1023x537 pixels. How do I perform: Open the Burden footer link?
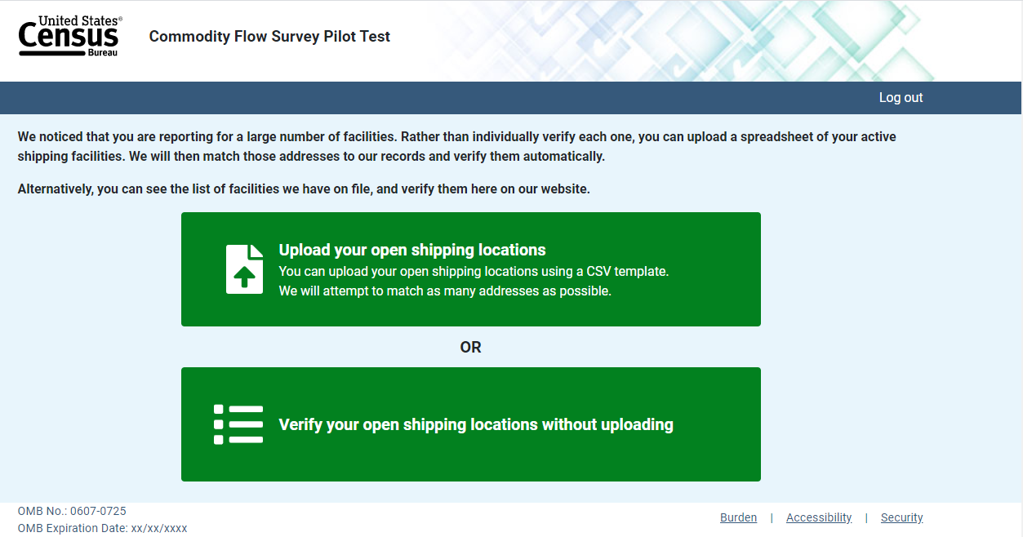click(x=738, y=517)
